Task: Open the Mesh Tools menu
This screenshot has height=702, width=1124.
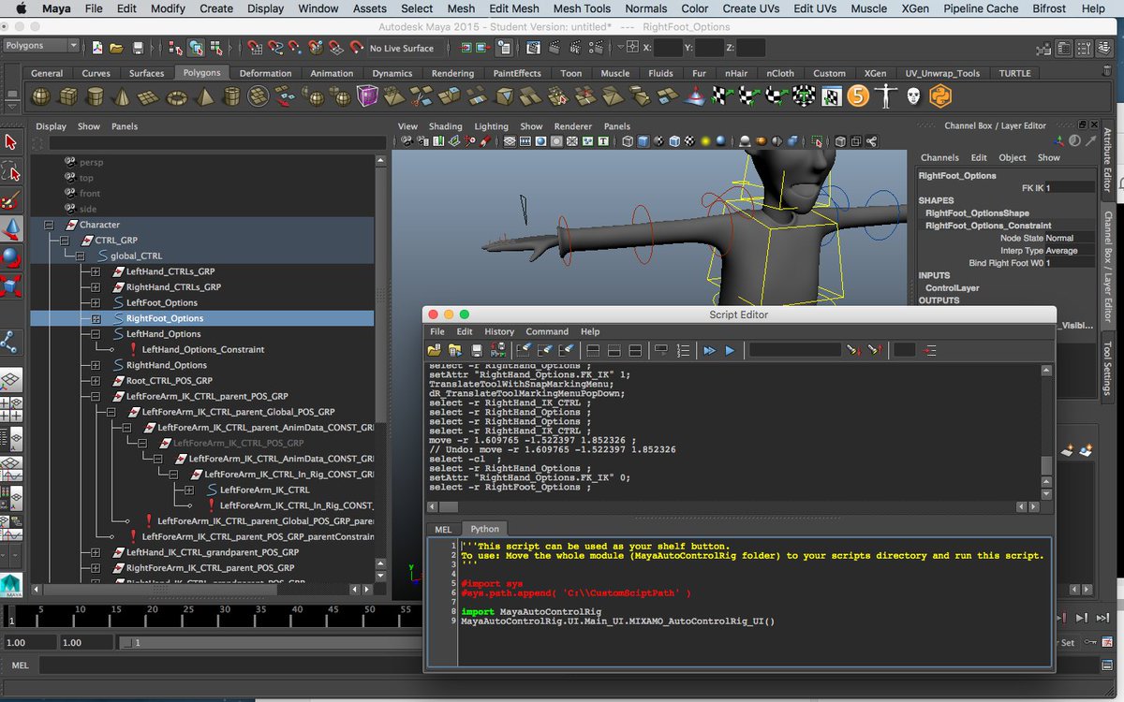Action: (582, 8)
